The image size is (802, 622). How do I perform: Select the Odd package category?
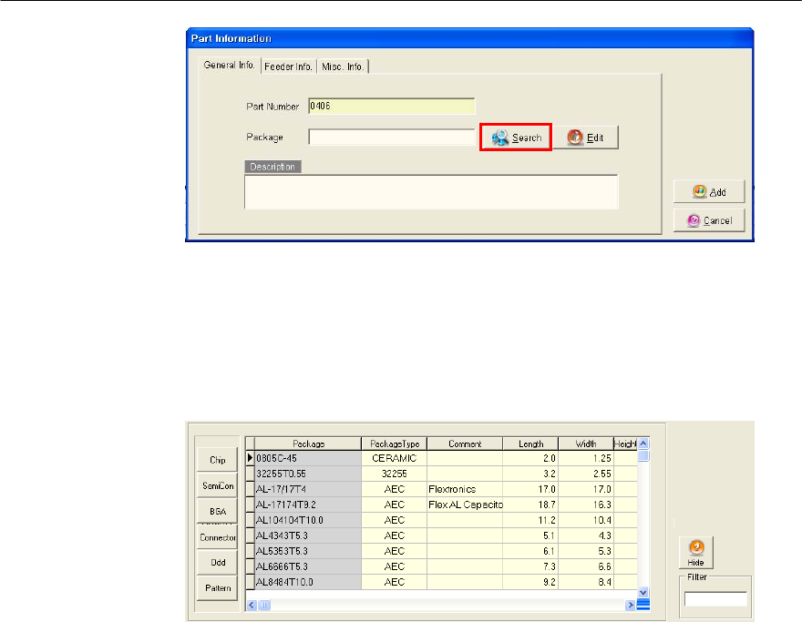218,562
